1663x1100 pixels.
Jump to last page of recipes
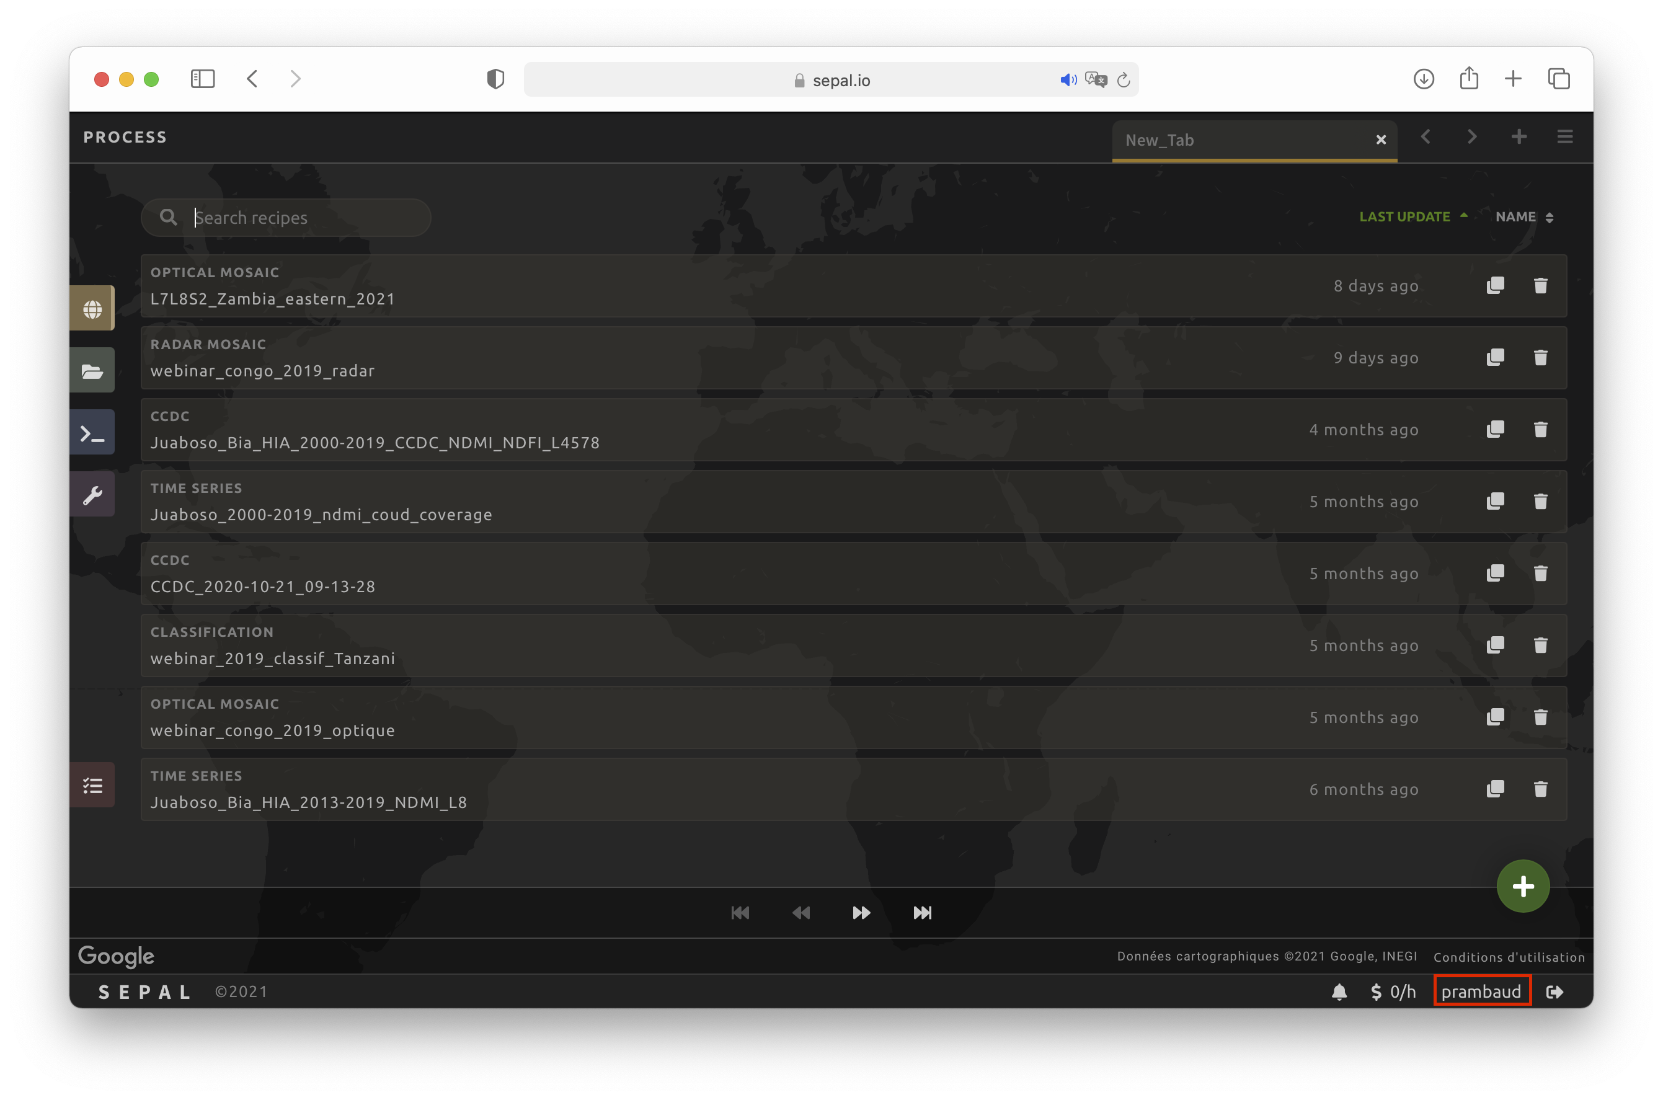pos(921,912)
